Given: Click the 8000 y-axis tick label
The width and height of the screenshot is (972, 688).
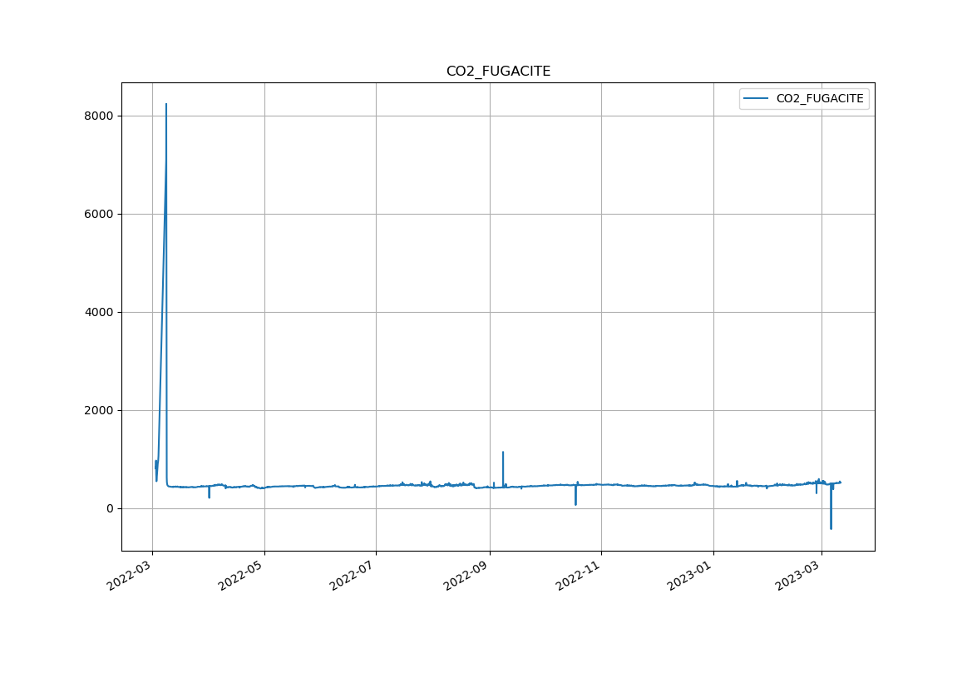Looking at the screenshot, I should coord(100,116).
